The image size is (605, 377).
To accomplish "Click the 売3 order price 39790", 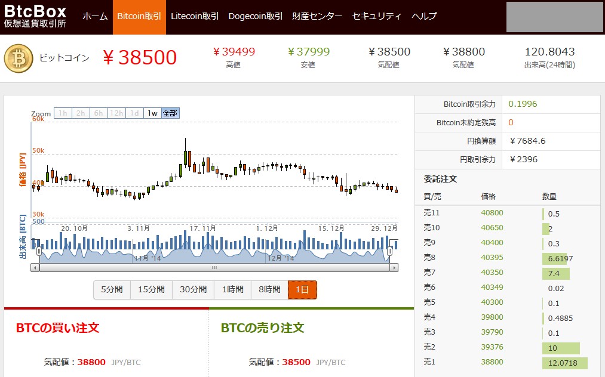I will [492, 332].
